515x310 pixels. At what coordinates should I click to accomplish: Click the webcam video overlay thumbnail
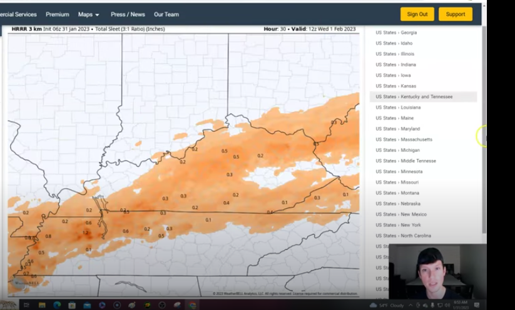click(438, 271)
